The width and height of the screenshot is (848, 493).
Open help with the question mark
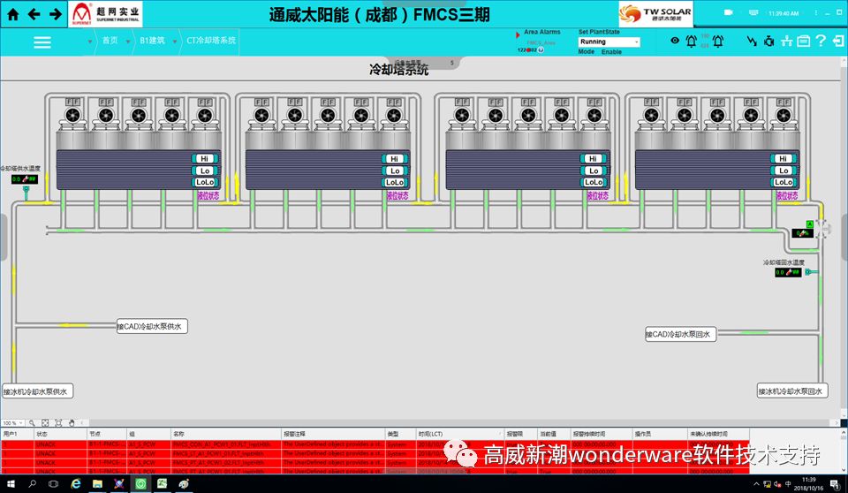coord(821,41)
